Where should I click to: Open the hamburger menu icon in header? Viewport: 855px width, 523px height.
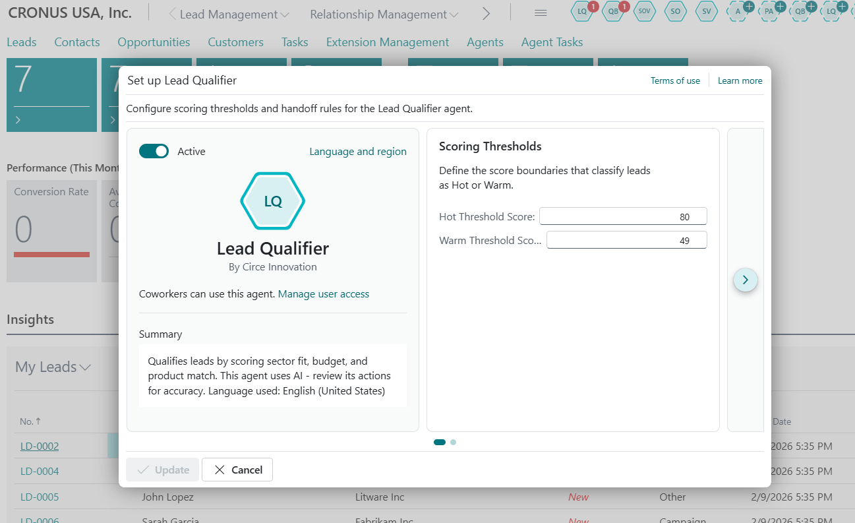[541, 13]
